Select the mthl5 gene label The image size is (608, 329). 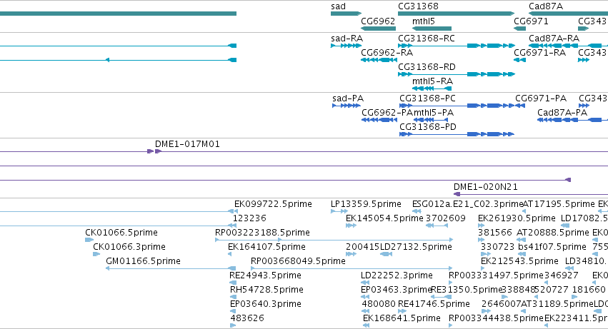pos(424,21)
